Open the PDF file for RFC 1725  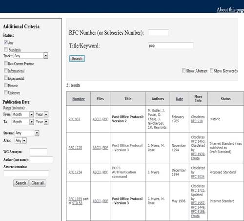tap(105, 148)
